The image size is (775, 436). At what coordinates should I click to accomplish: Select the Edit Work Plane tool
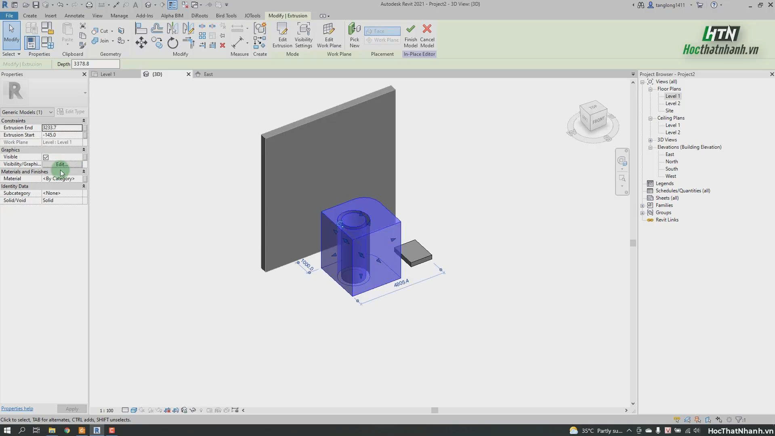[x=329, y=35]
